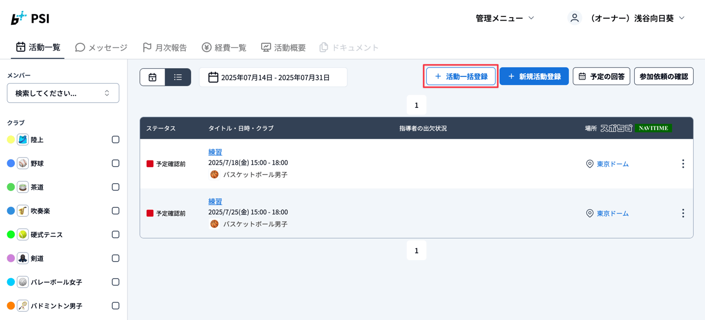
Task: Click the yellow 陸上 color dot
Action: tap(11, 139)
